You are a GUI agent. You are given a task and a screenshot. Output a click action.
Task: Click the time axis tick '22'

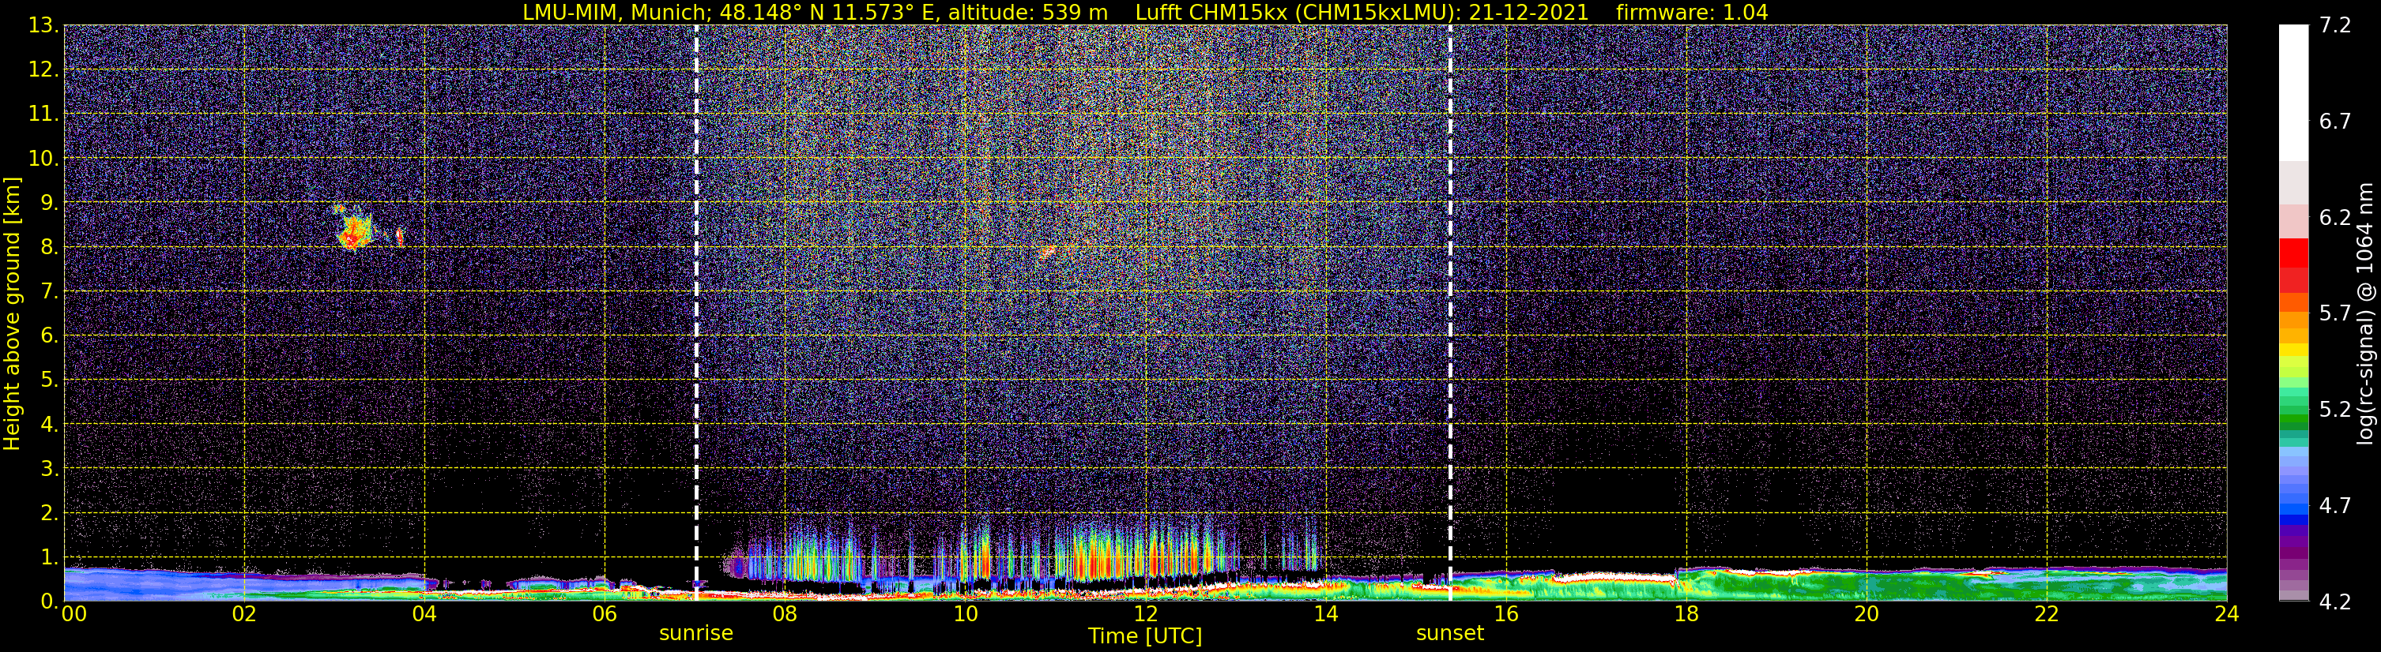[x=2047, y=615]
